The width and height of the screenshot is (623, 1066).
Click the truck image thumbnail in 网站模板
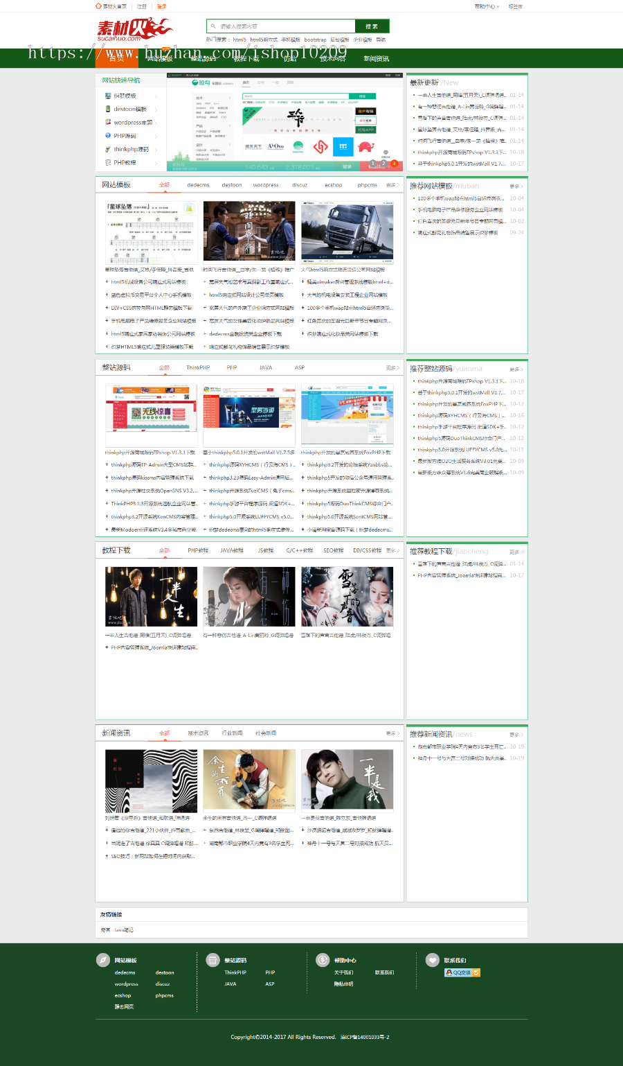pyautogui.click(x=347, y=231)
